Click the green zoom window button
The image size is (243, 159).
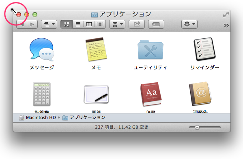35,15
